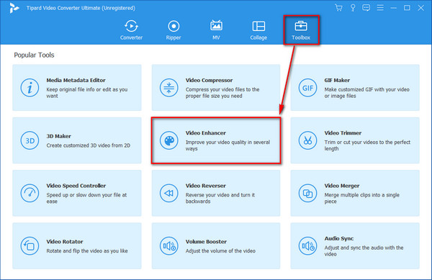Open Video Trimmer title
This screenshot has height=280, width=432.
pos(343,133)
